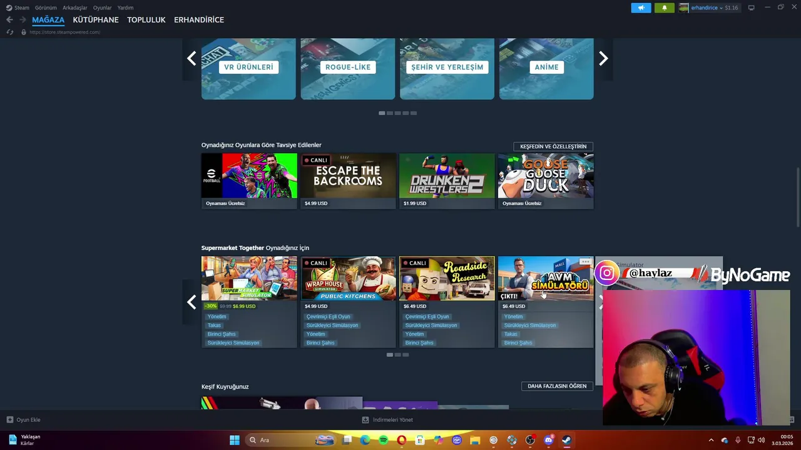Click the erhandirice profile avatar
Screen dimensions: 801x450
click(684, 7)
